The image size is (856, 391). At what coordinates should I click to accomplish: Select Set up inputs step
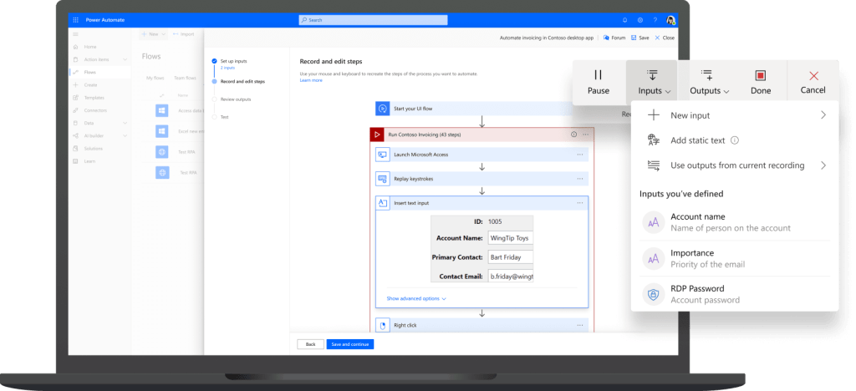click(234, 61)
